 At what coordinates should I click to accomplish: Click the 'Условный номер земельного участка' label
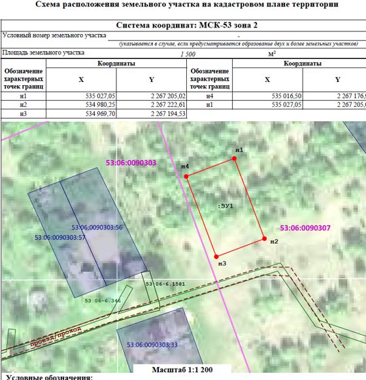click(x=54, y=35)
